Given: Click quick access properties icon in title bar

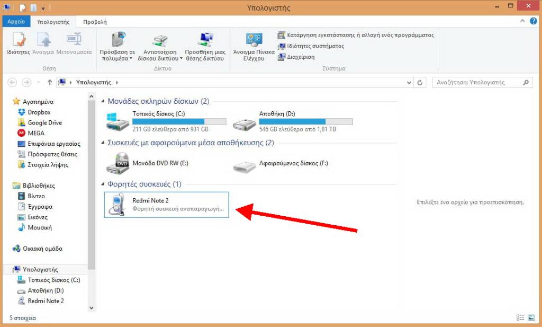Looking at the screenshot, I should point(23,7).
